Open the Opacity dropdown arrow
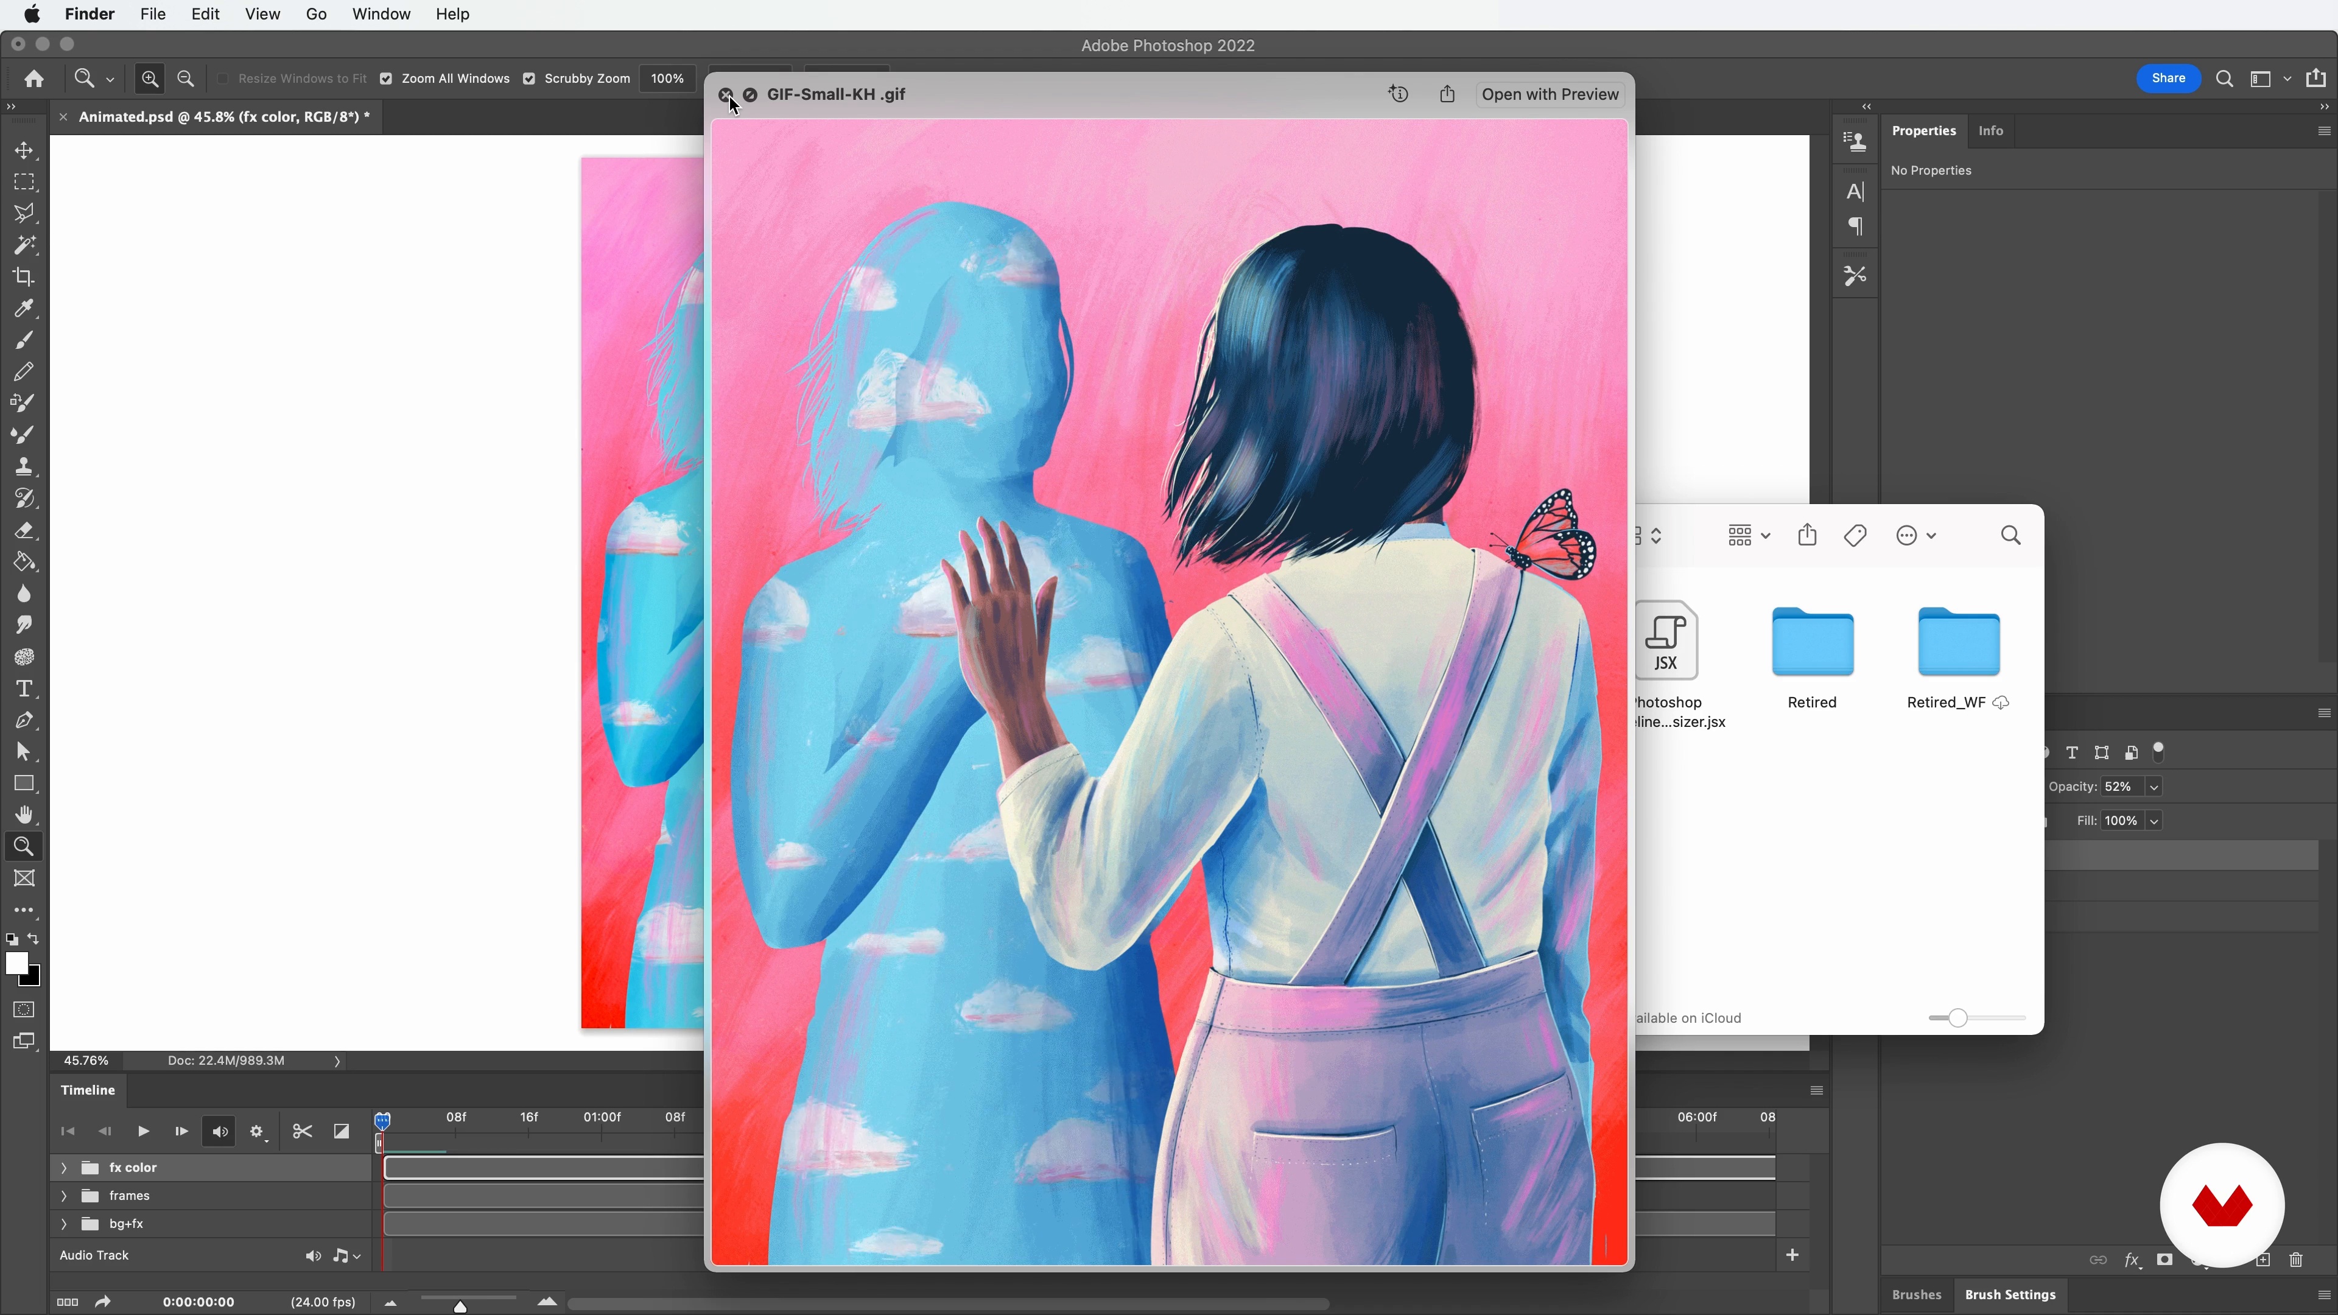Image resolution: width=2338 pixels, height=1315 pixels. pyautogui.click(x=2154, y=787)
